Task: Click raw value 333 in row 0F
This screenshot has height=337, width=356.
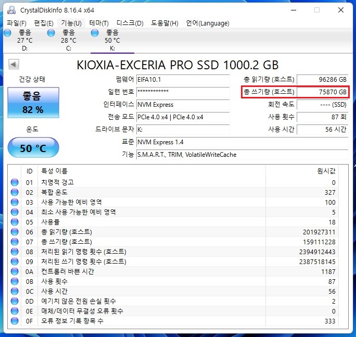Action: pos(330,321)
